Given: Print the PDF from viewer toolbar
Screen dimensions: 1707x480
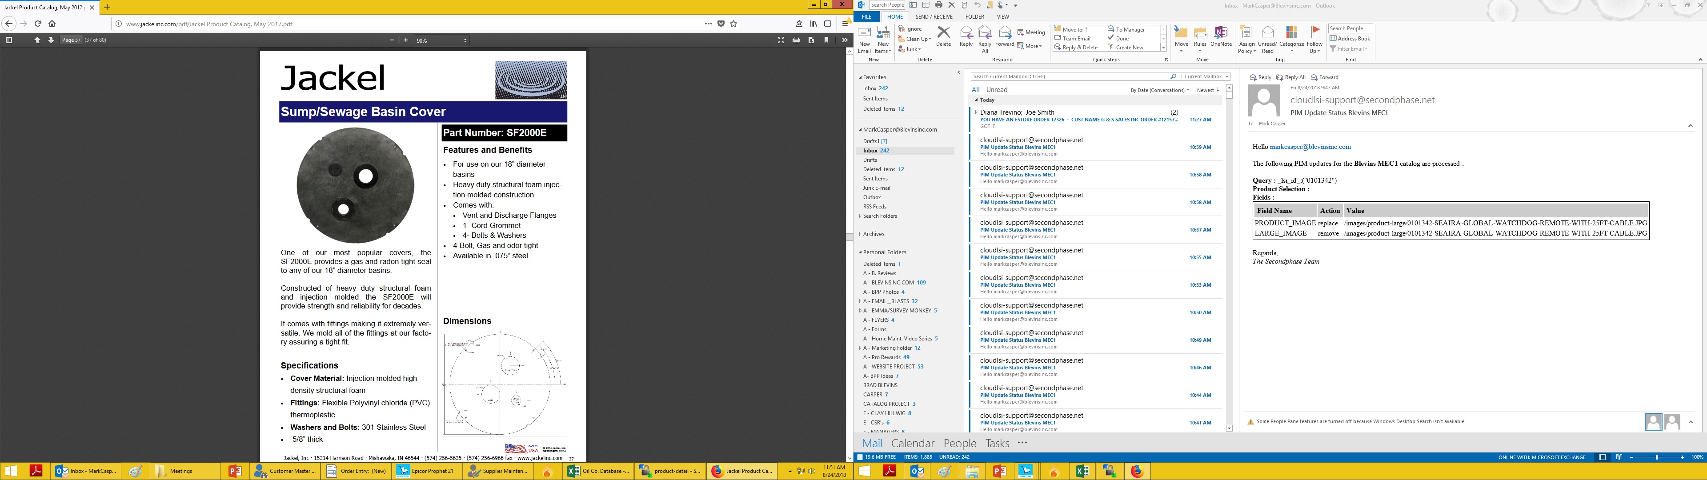Looking at the screenshot, I should [796, 40].
